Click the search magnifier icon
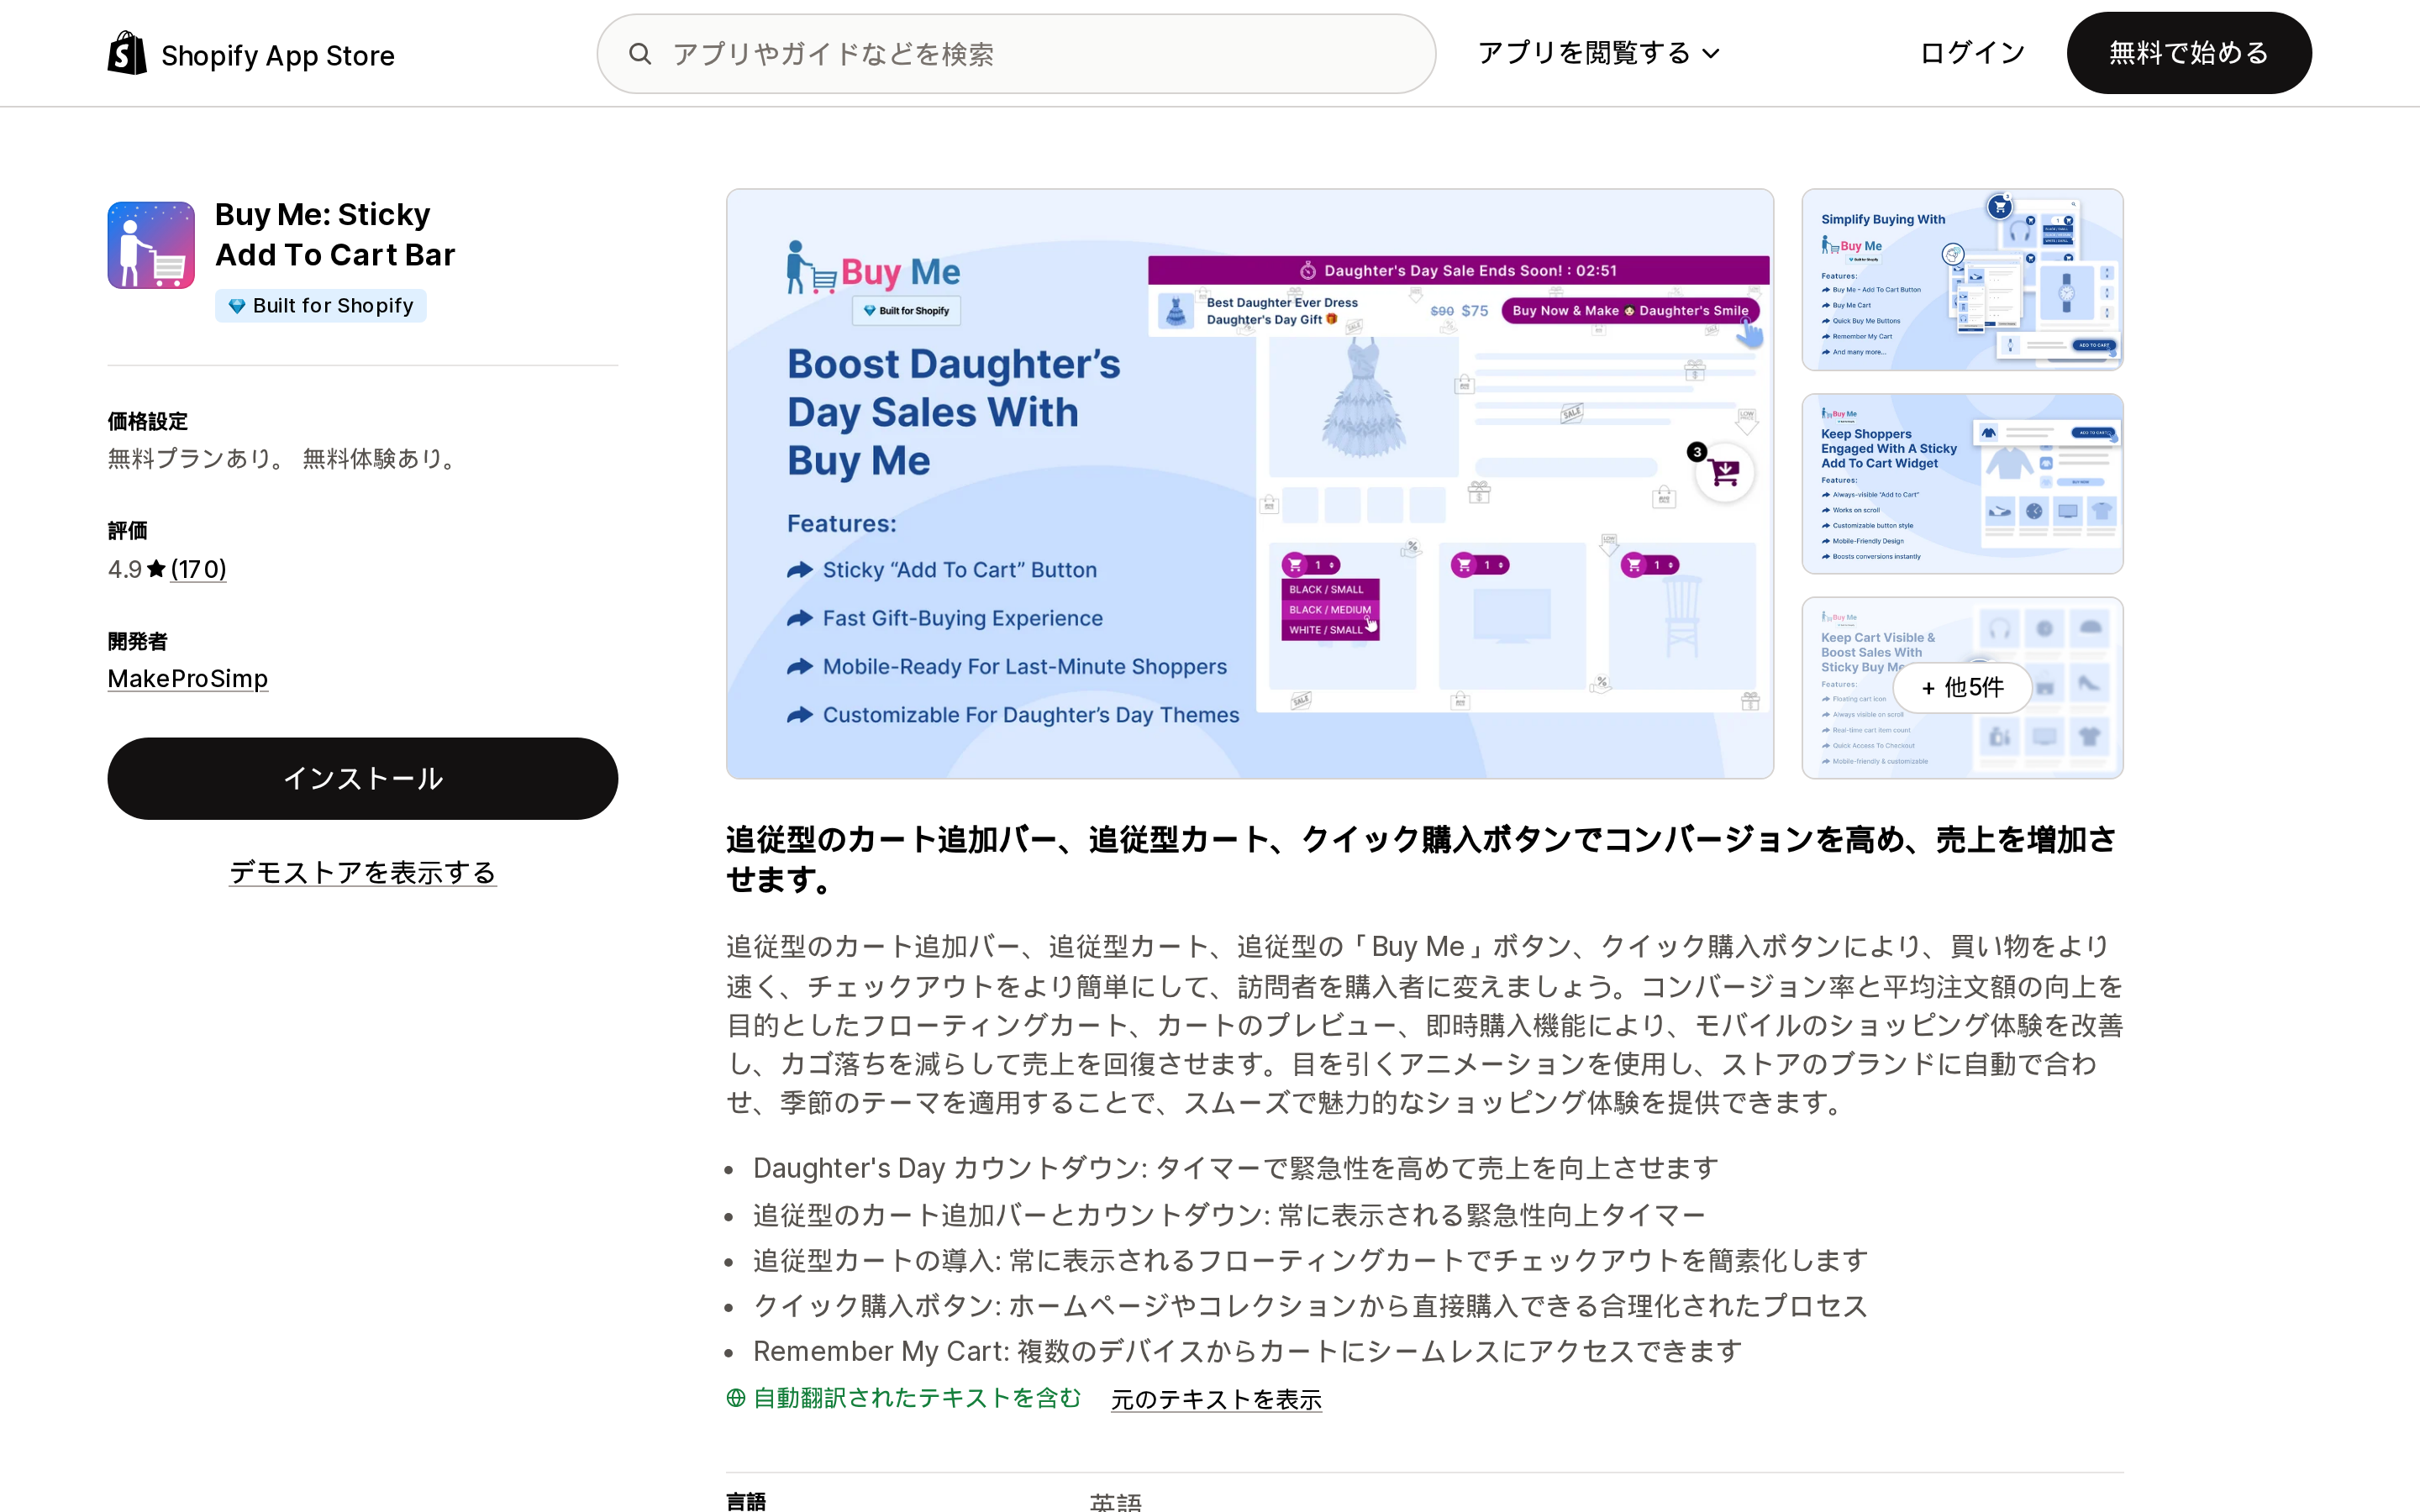 pyautogui.click(x=640, y=54)
